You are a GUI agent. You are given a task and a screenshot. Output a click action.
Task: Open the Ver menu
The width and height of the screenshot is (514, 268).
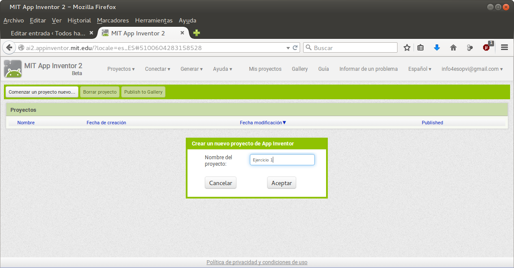point(57,20)
